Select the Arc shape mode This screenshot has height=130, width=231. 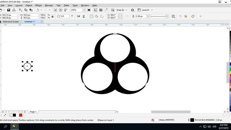tap(102, 16)
